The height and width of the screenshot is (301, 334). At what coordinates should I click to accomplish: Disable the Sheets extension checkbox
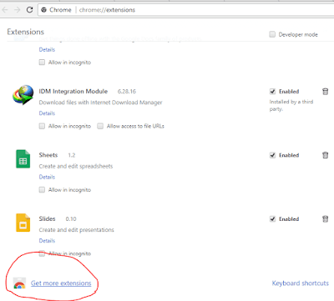pyautogui.click(x=272, y=155)
